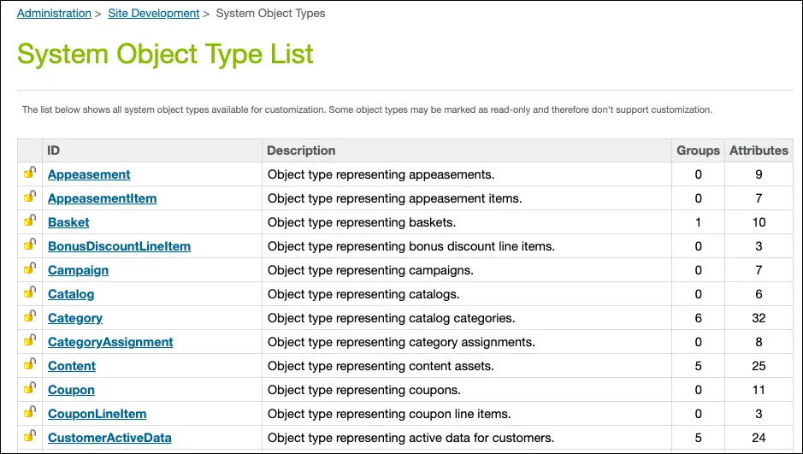This screenshot has height=454, width=803.
Task: Click 'Object type representing campaigns.' description
Action: click(370, 270)
